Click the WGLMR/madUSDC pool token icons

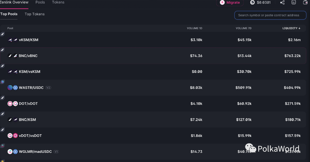tap(13, 151)
